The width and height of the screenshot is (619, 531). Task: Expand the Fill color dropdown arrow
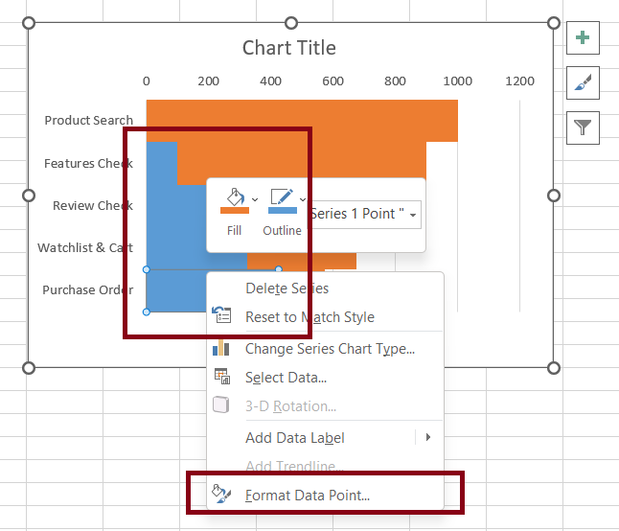[x=255, y=200]
